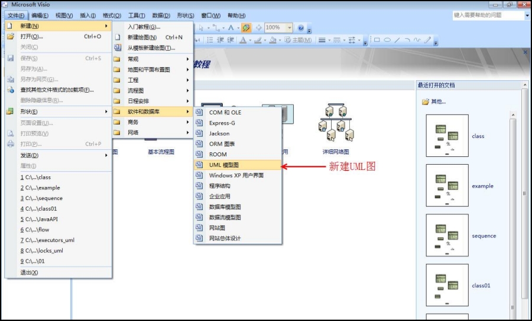Select the Freeform curve tool
Screen dimensions: 532x321
coord(417,40)
